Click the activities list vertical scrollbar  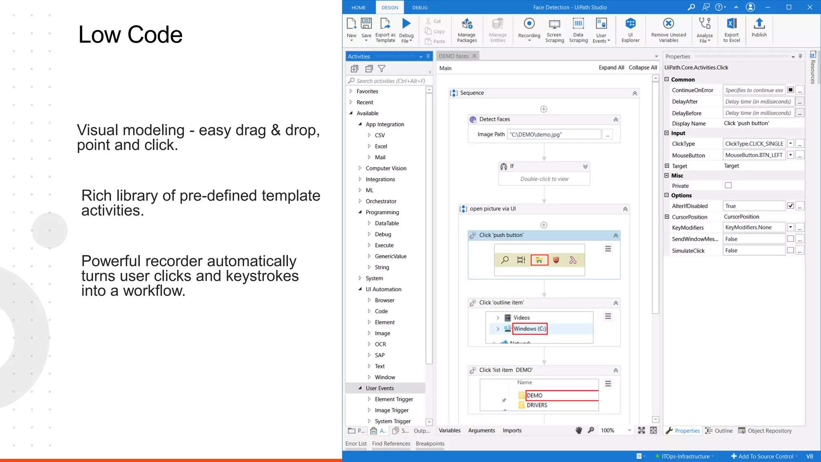[429, 229]
